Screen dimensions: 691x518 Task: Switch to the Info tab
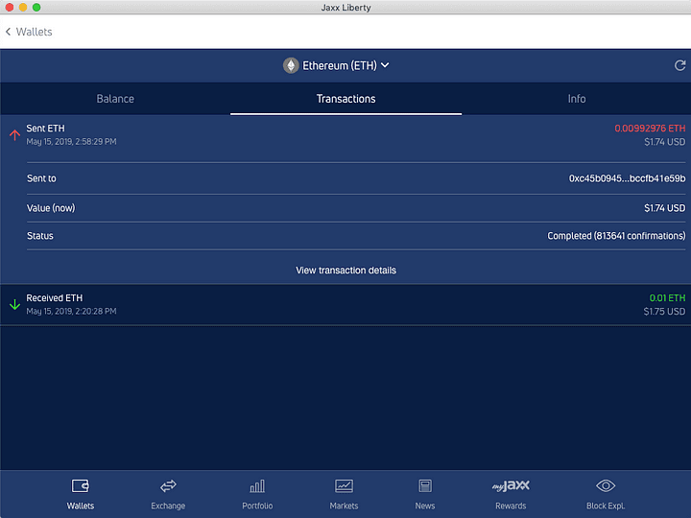click(577, 99)
